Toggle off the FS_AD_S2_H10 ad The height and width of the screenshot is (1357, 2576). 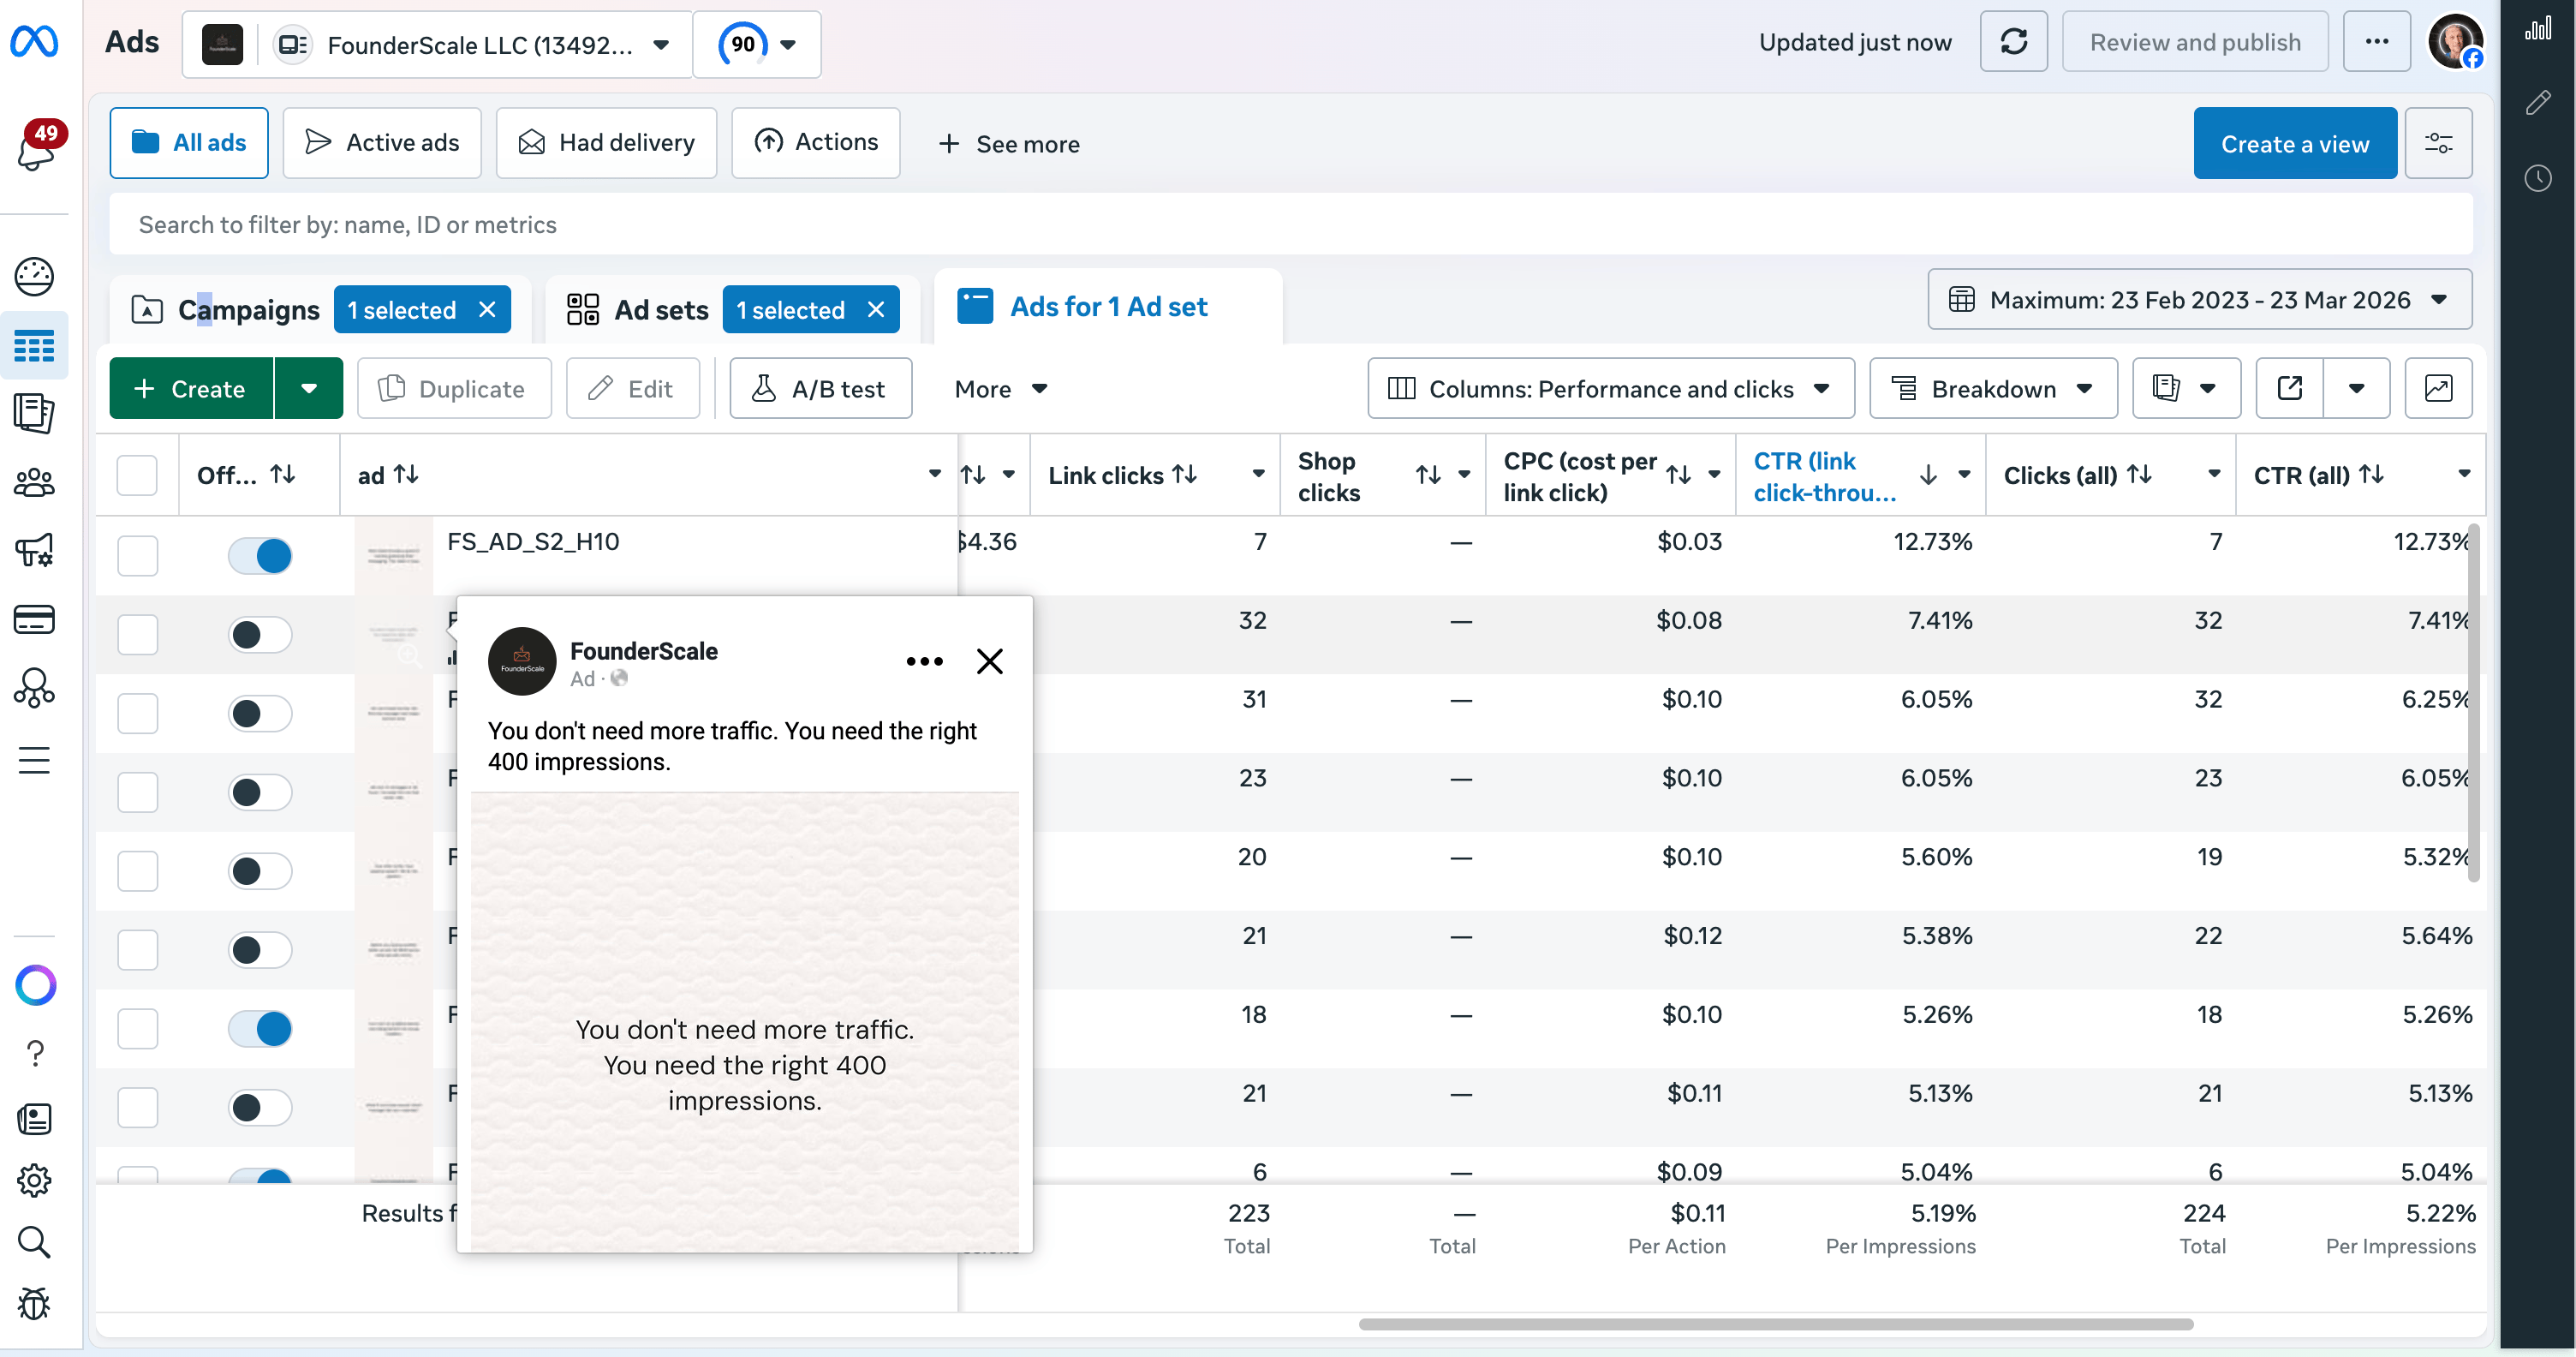(x=260, y=555)
